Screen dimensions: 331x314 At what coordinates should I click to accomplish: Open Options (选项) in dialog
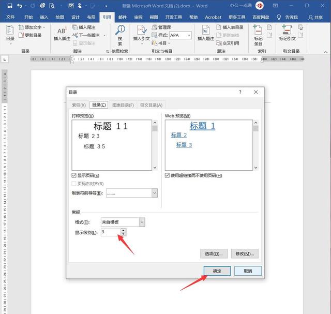tap(214, 253)
